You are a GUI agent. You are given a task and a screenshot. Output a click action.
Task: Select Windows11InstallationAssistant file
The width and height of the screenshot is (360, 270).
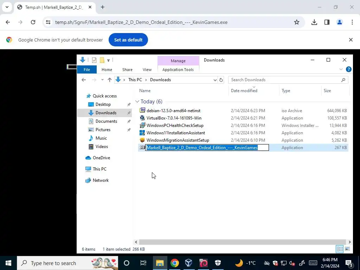[x=176, y=133]
